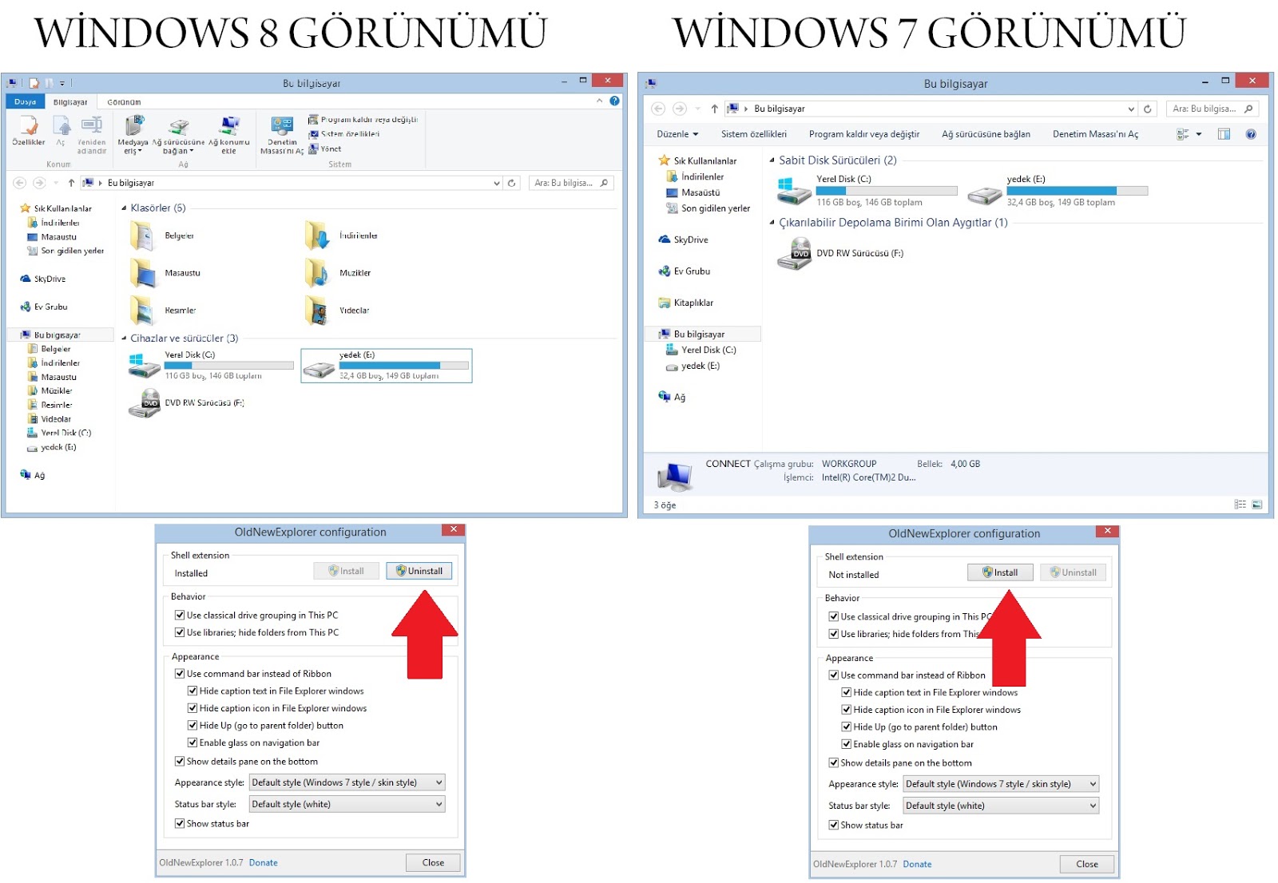This screenshot has width=1278, height=883.
Task: Click help icon in Windows 8 ribbon
Action: pyautogui.click(x=614, y=101)
